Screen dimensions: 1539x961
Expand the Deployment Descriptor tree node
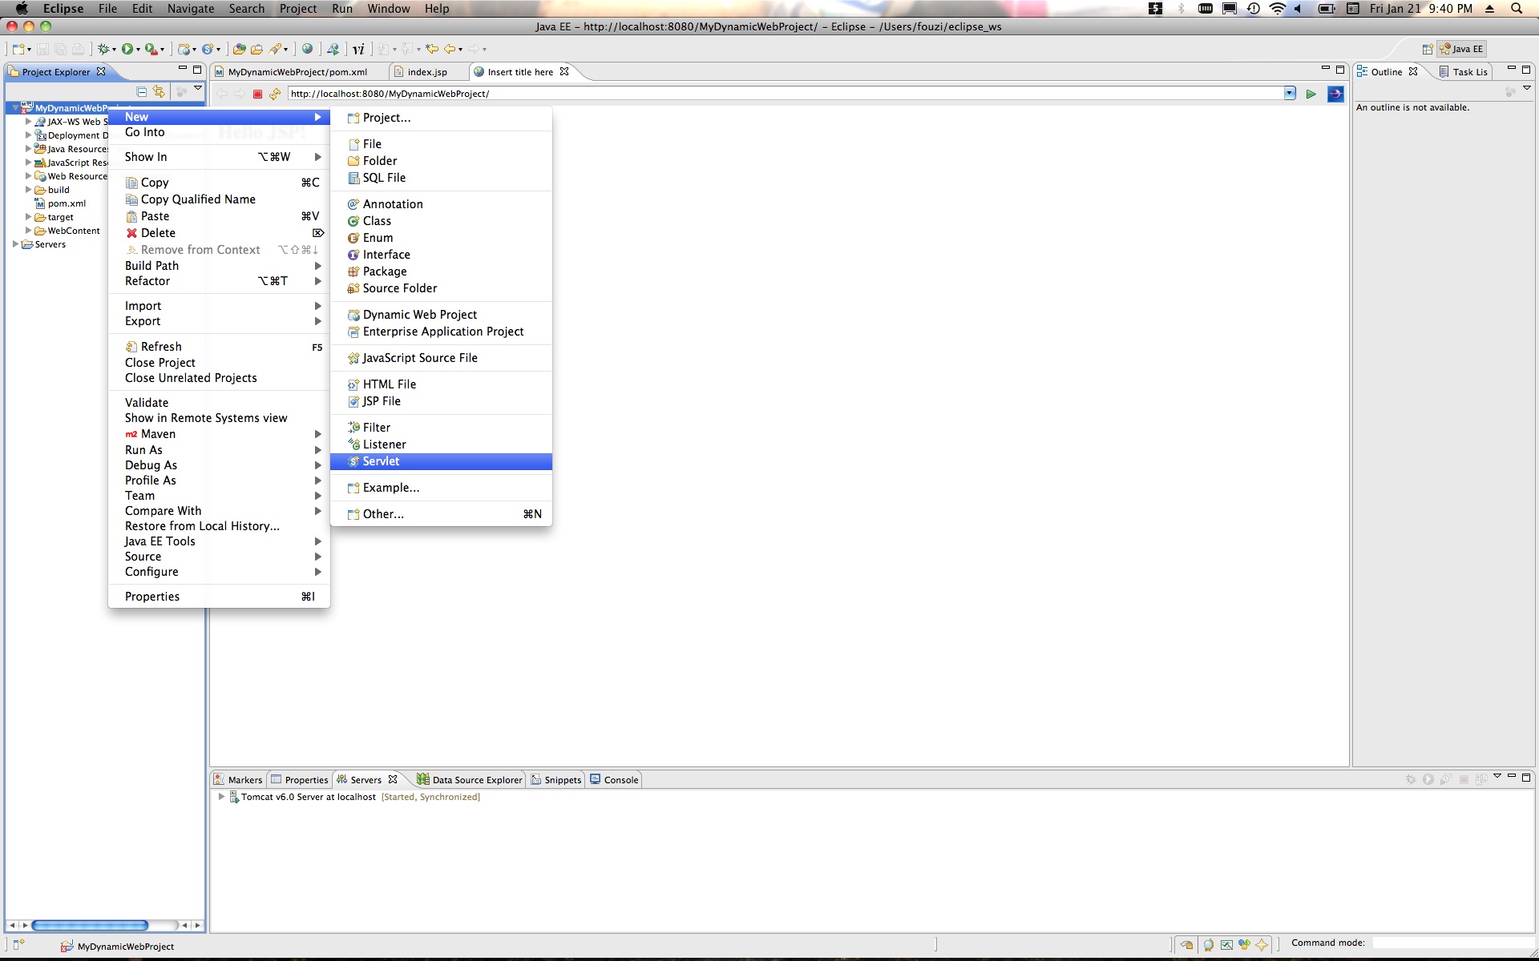[x=28, y=135]
